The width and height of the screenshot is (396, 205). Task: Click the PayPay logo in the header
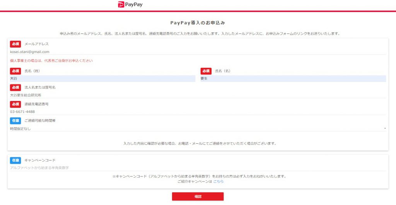point(130,5)
